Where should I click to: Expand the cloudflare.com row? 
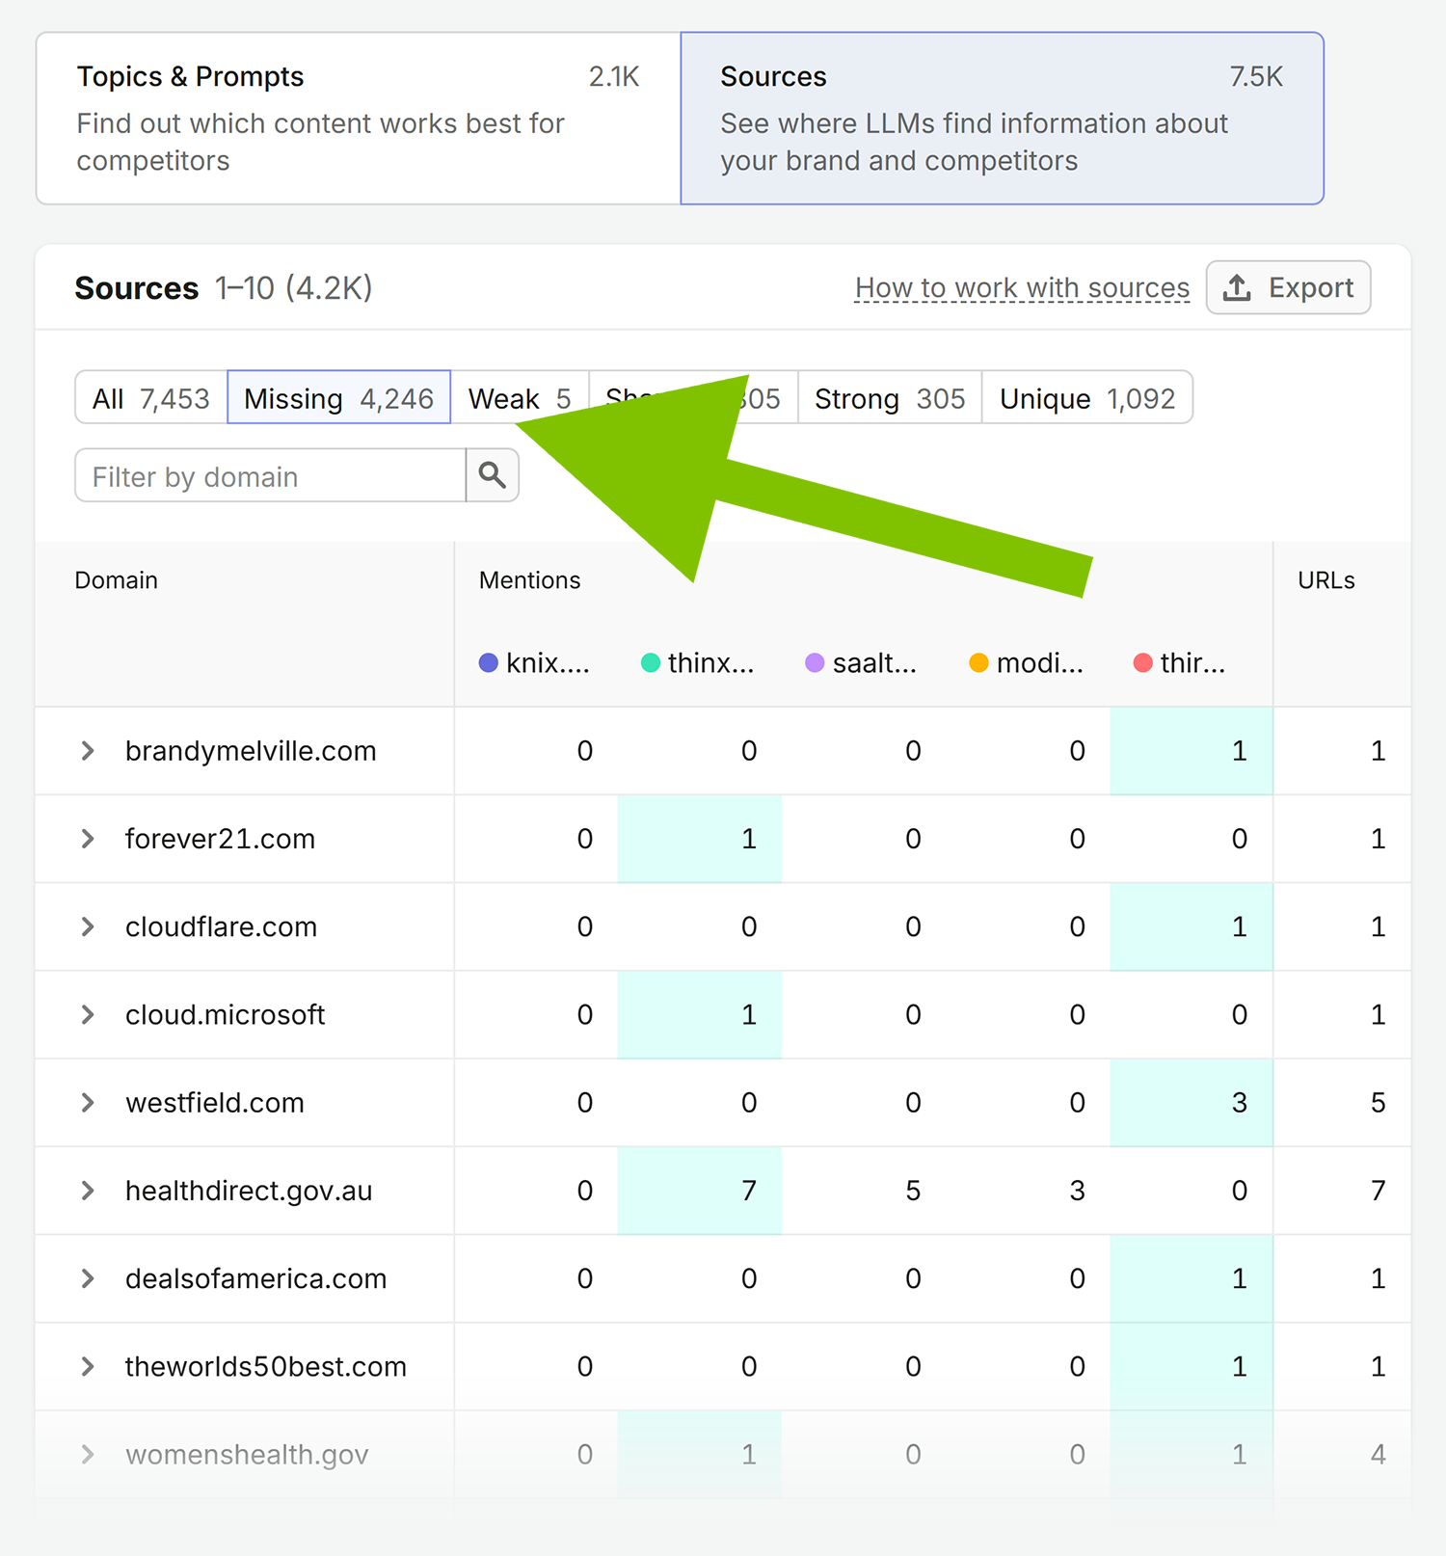click(88, 926)
